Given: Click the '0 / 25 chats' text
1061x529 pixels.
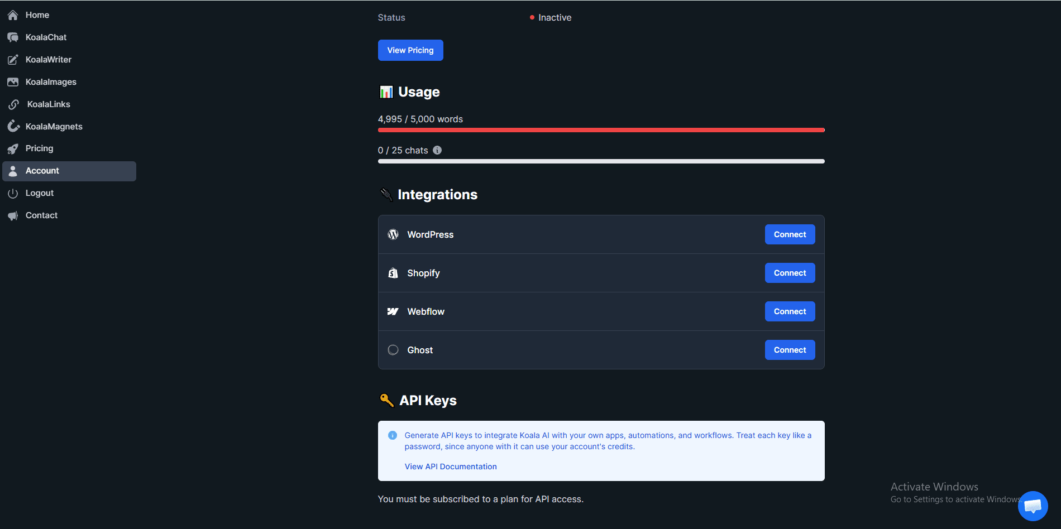Looking at the screenshot, I should 403,151.
